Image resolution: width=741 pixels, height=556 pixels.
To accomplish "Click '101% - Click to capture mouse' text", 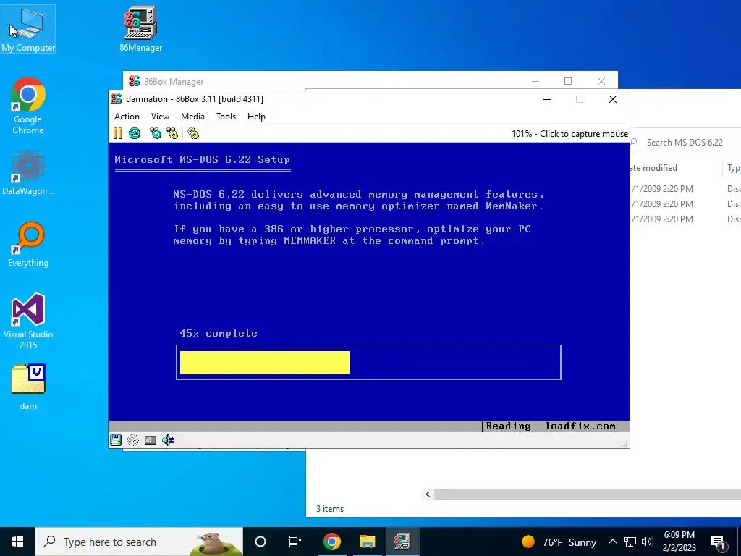I will point(570,134).
